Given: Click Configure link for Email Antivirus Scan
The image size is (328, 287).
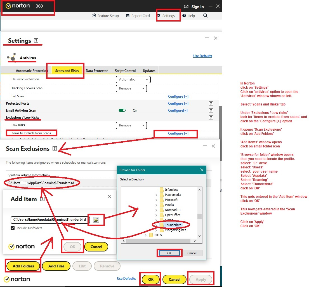Looking at the screenshot, I should click(178, 110).
